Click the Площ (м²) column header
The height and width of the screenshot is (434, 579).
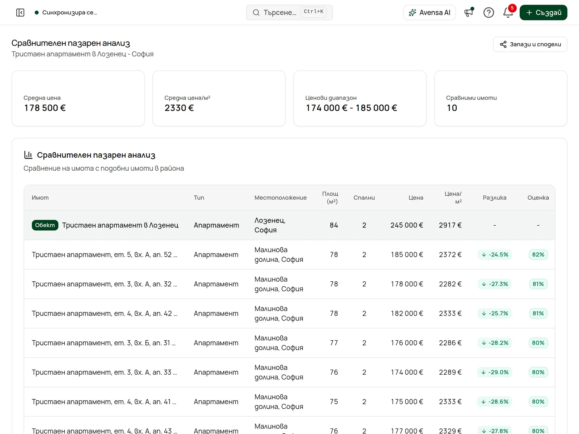tap(330, 197)
